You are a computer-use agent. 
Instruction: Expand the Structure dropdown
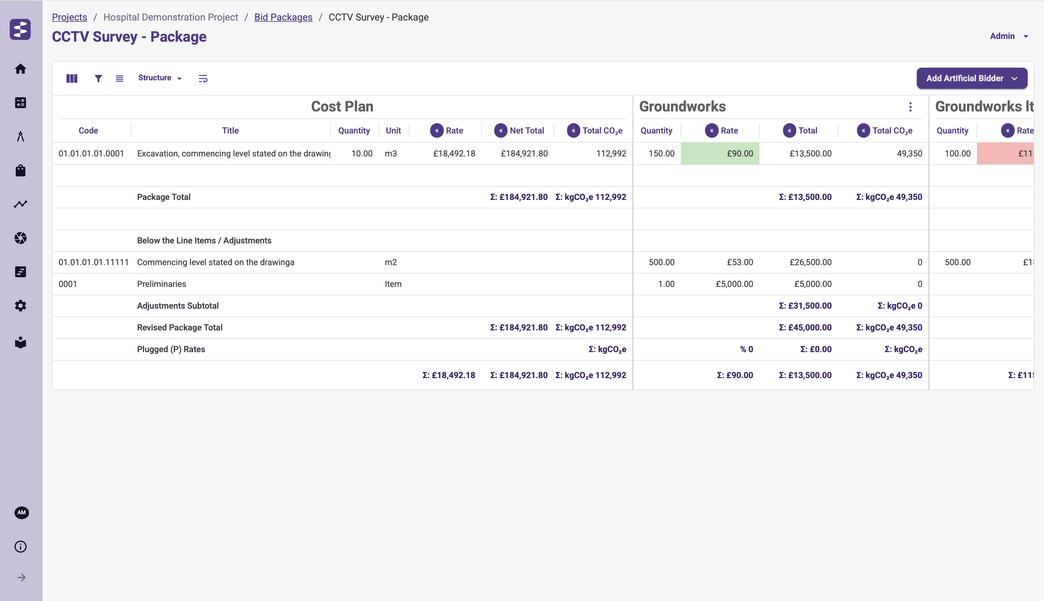160,78
